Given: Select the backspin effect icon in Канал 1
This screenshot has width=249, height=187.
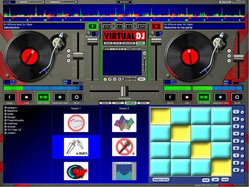Looking at the screenshot, I should [x=76, y=123].
